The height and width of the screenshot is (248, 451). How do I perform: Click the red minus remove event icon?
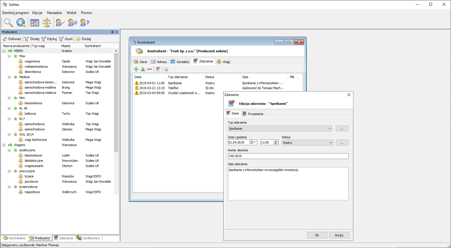click(x=150, y=69)
